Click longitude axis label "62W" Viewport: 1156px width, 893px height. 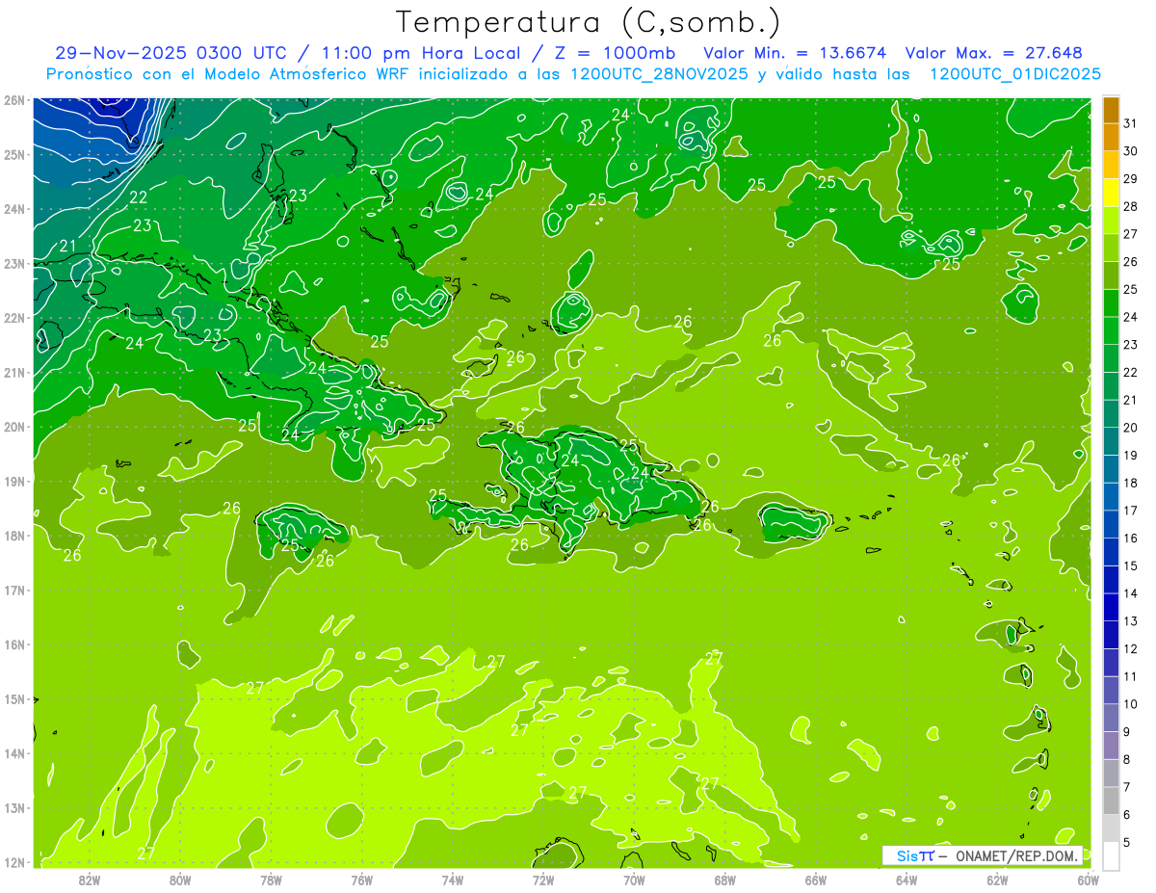pos(997,880)
